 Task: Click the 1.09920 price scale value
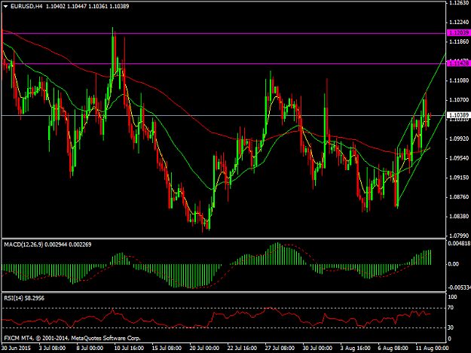pyautogui.click(x=459, y=138)
